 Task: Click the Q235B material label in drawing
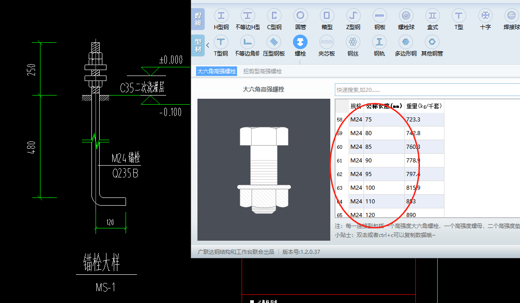(125, 173)
